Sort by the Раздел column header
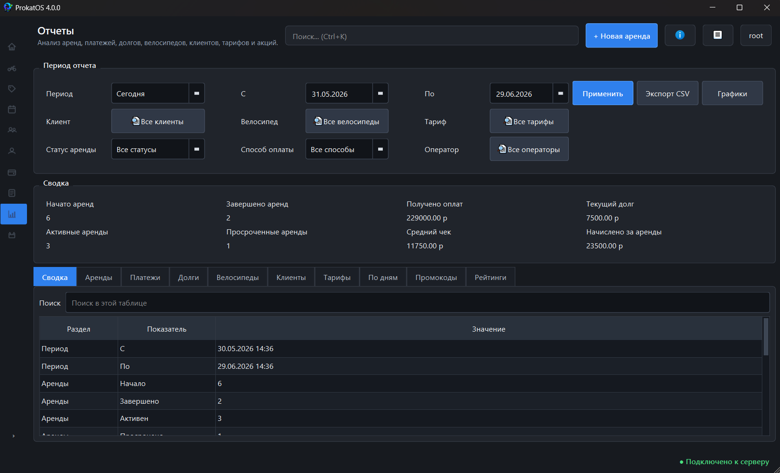 [79, 329]
